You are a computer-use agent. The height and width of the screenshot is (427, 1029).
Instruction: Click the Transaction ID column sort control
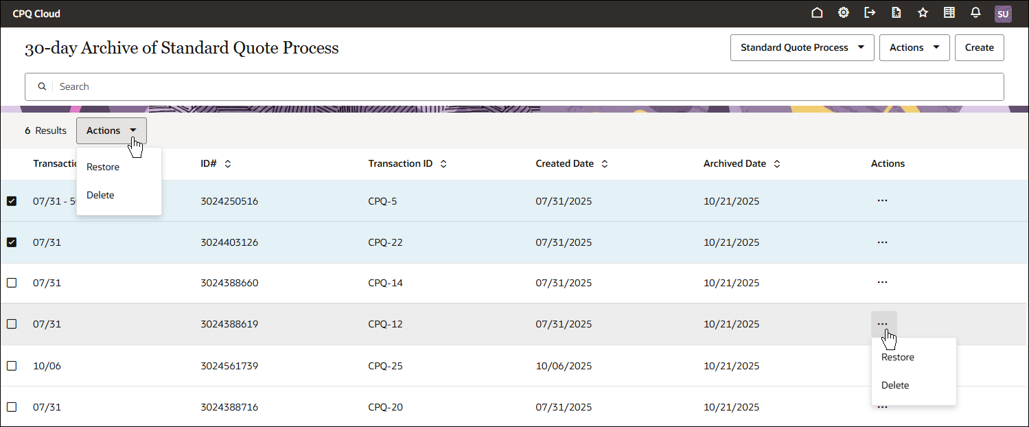click(443, 163)
